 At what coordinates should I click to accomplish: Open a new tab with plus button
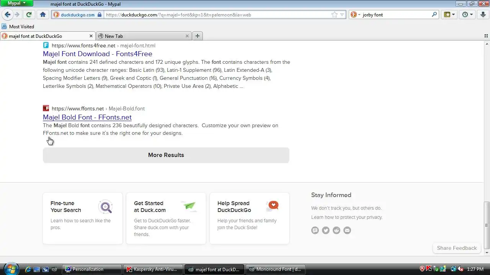[198, 36]
